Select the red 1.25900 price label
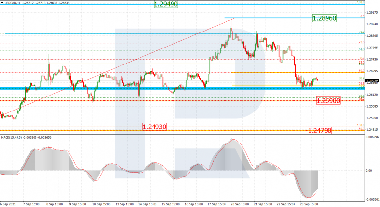This screenshot has height=207, width=380. (x=328, y=101)
